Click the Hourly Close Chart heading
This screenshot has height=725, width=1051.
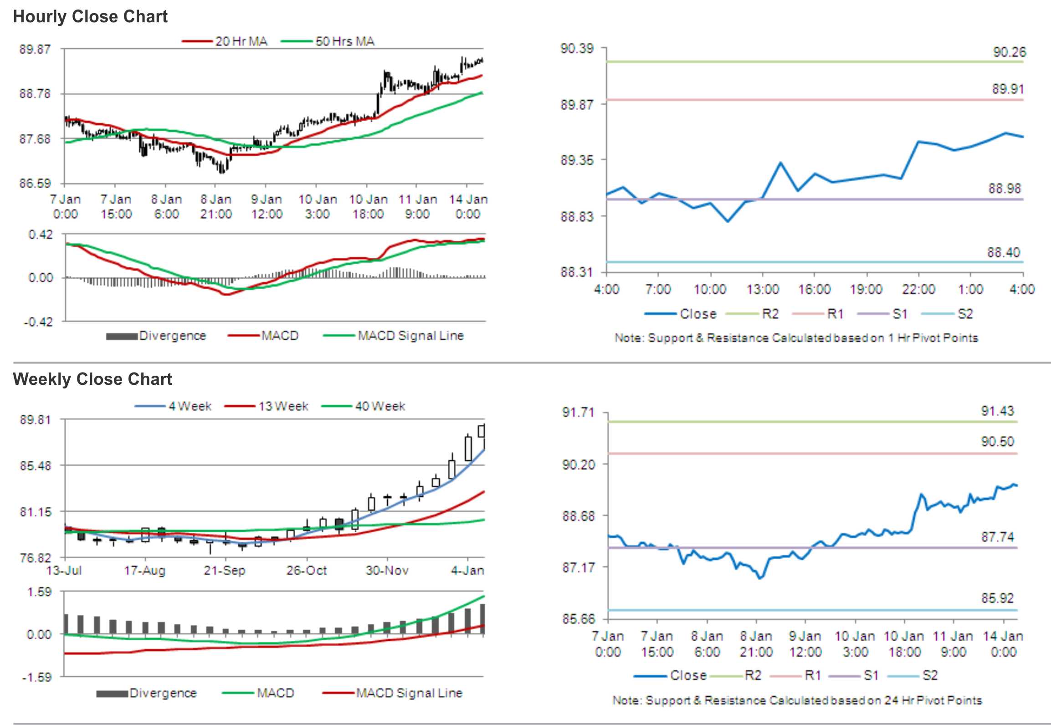(x=90, y=16)
